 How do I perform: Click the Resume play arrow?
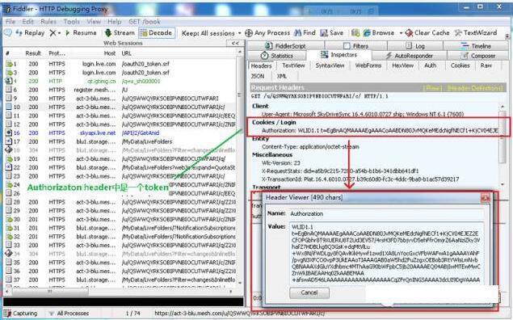[68, 33]
